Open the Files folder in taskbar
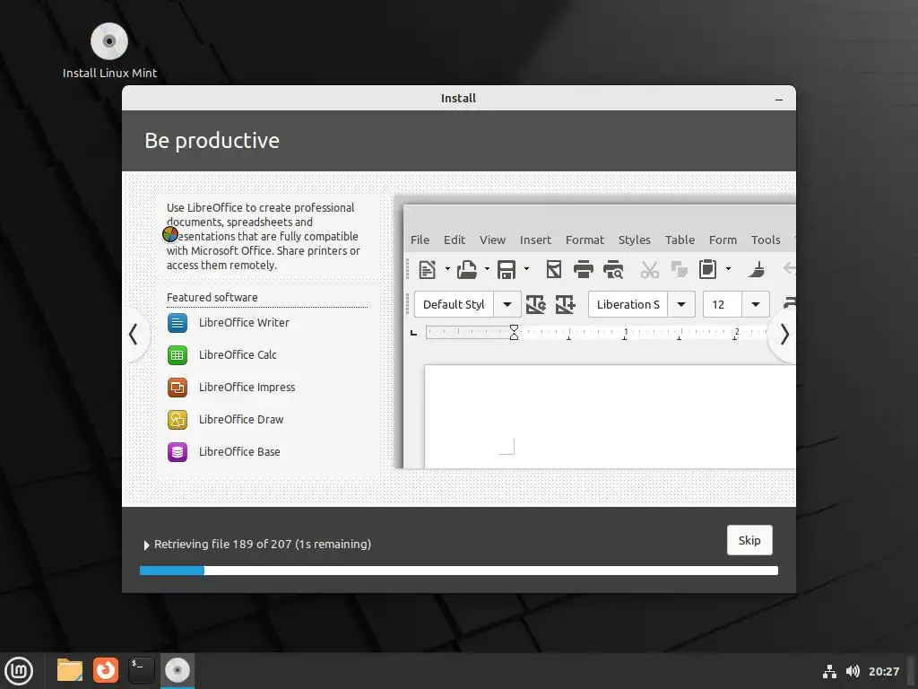 (70, 670)
